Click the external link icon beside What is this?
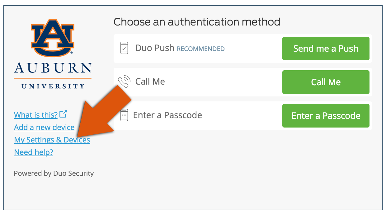 coord(63,114)
